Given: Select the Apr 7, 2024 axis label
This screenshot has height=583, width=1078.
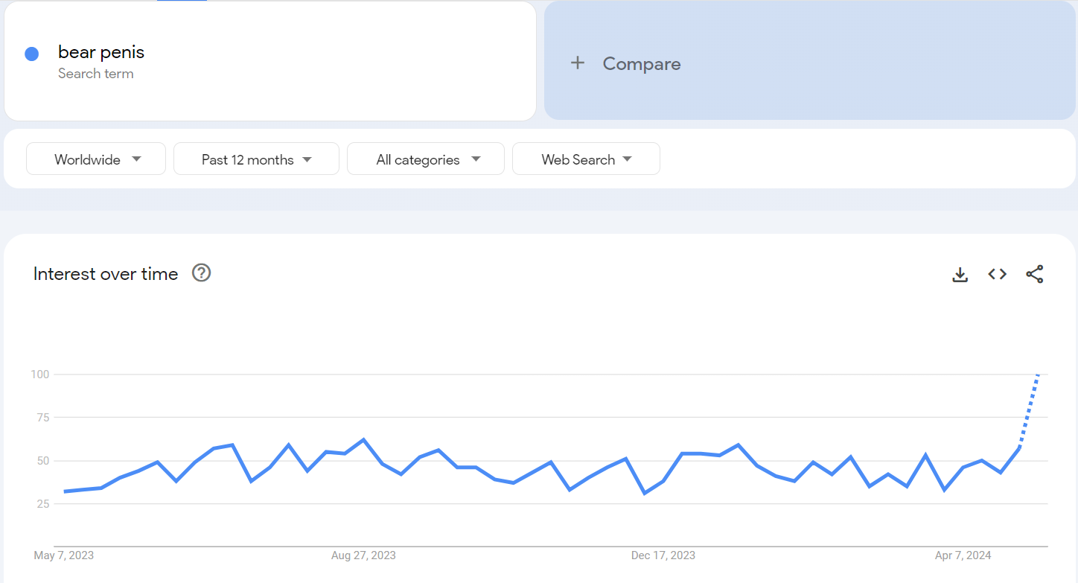Looking at the screenshot, I should (x=963, y=555).
